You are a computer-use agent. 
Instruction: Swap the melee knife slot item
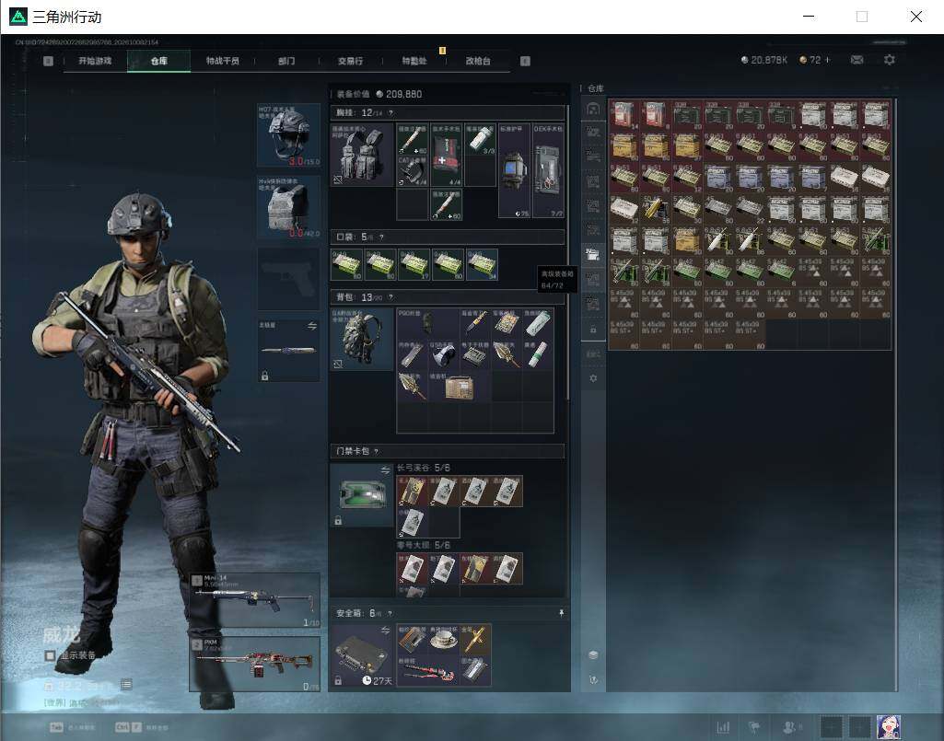tap(312, 326)
